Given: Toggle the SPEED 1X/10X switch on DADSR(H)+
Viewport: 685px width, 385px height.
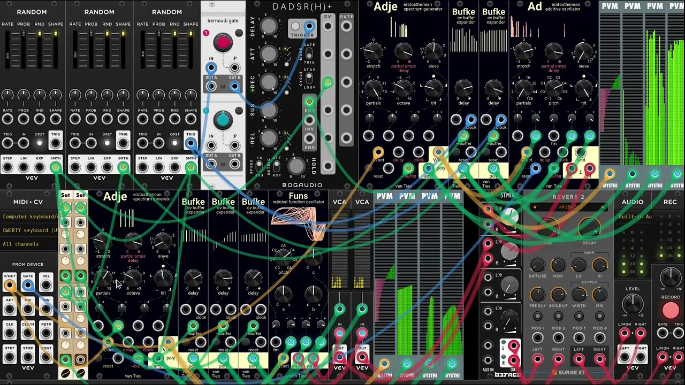Looking at the screenshot, I should click(x=260, y=165).
